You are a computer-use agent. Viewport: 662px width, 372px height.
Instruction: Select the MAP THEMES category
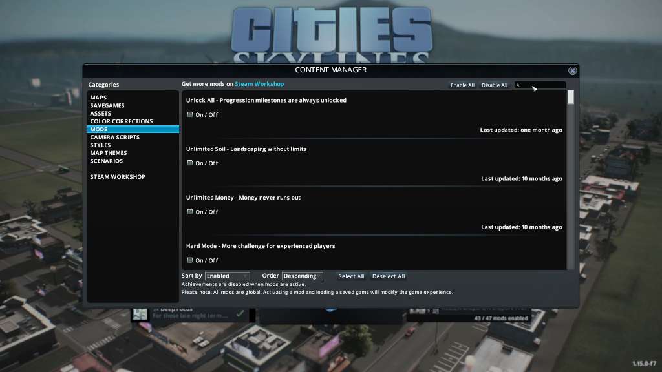point(109,153)
